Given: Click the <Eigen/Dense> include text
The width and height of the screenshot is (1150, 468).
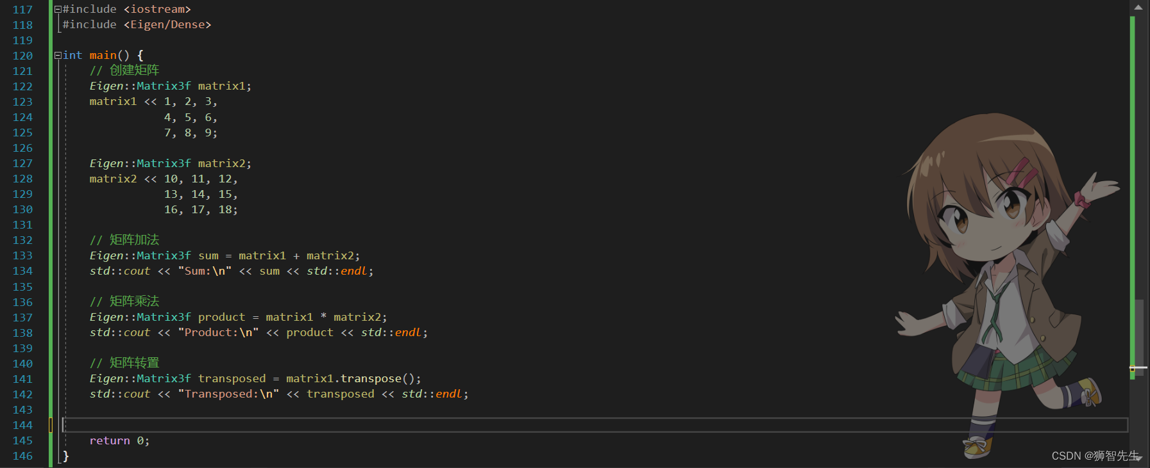Looking at the screenshot, I should point(167,25).
